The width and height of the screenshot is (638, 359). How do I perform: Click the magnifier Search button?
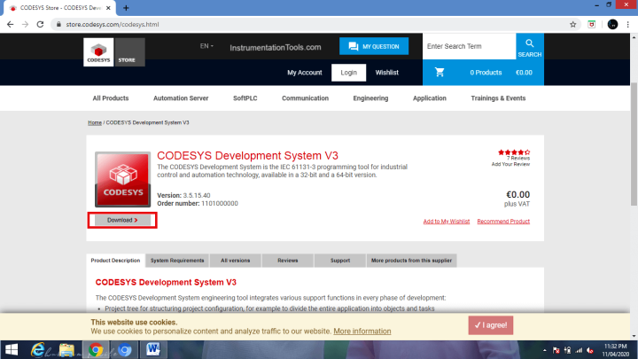(529, 47)
